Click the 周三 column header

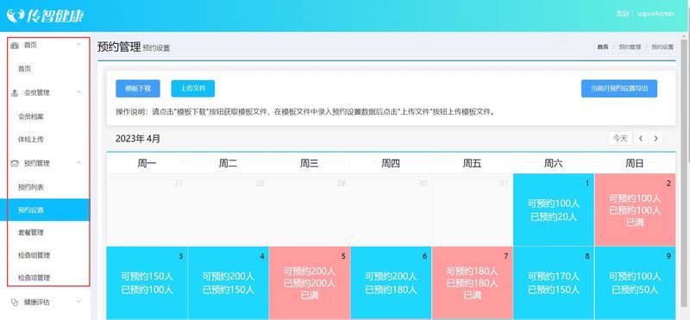(x=310, y=164)
